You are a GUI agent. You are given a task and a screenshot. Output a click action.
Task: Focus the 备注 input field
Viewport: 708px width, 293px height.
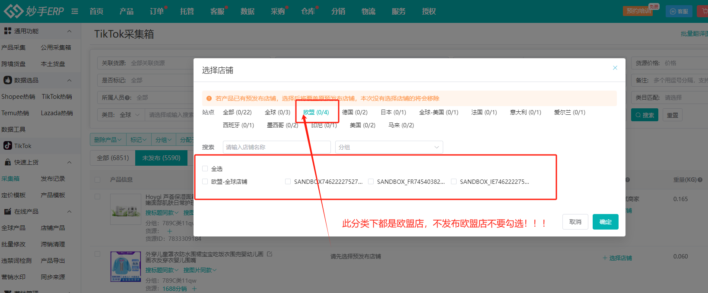pos(670,80)
